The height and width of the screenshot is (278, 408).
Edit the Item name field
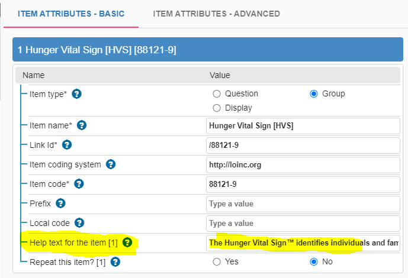[303, 126]
